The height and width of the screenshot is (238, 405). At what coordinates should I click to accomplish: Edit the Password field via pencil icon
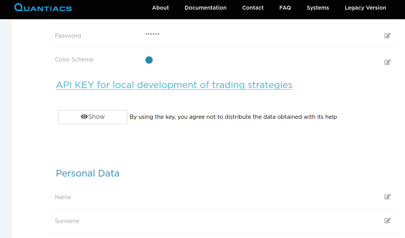coord(387,36)
